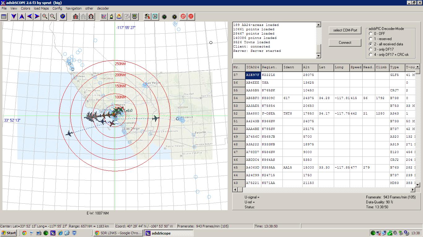Image resolution: width=423 pixels, height=237 pixels.
Task: Pan the map up with blue arrow
Action: [x=22, y=17]
